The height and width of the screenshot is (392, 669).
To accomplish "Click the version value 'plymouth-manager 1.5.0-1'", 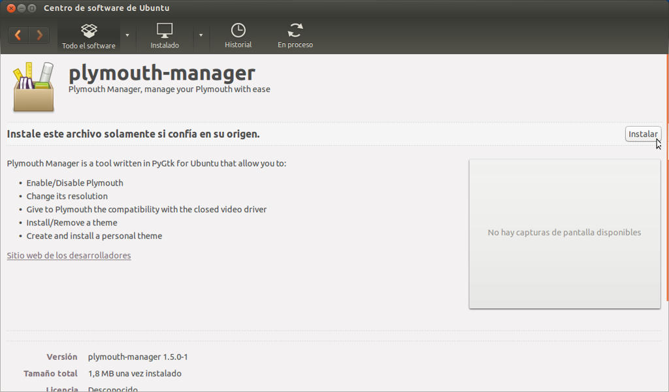I will coord(138,357).
